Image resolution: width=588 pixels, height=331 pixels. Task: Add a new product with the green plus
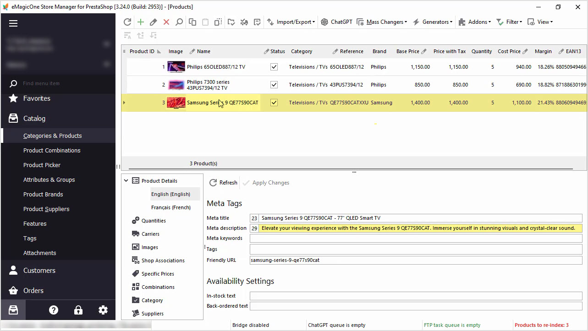pyautogui.click(x=141, y=22)
